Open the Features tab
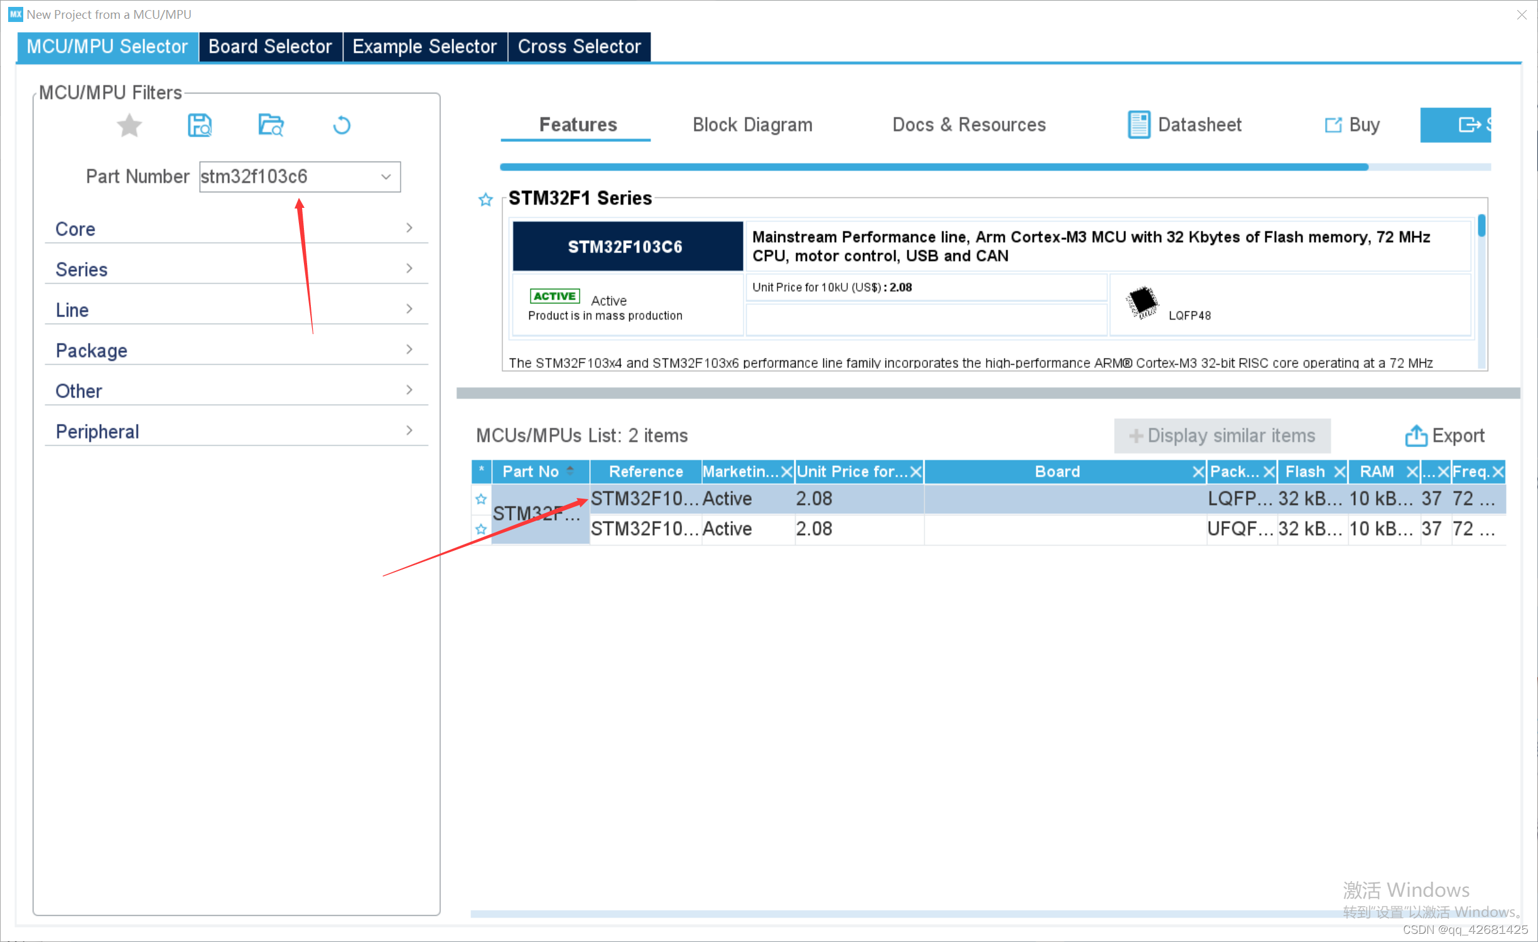This screenshot has height=942, width=1538. 578,124
